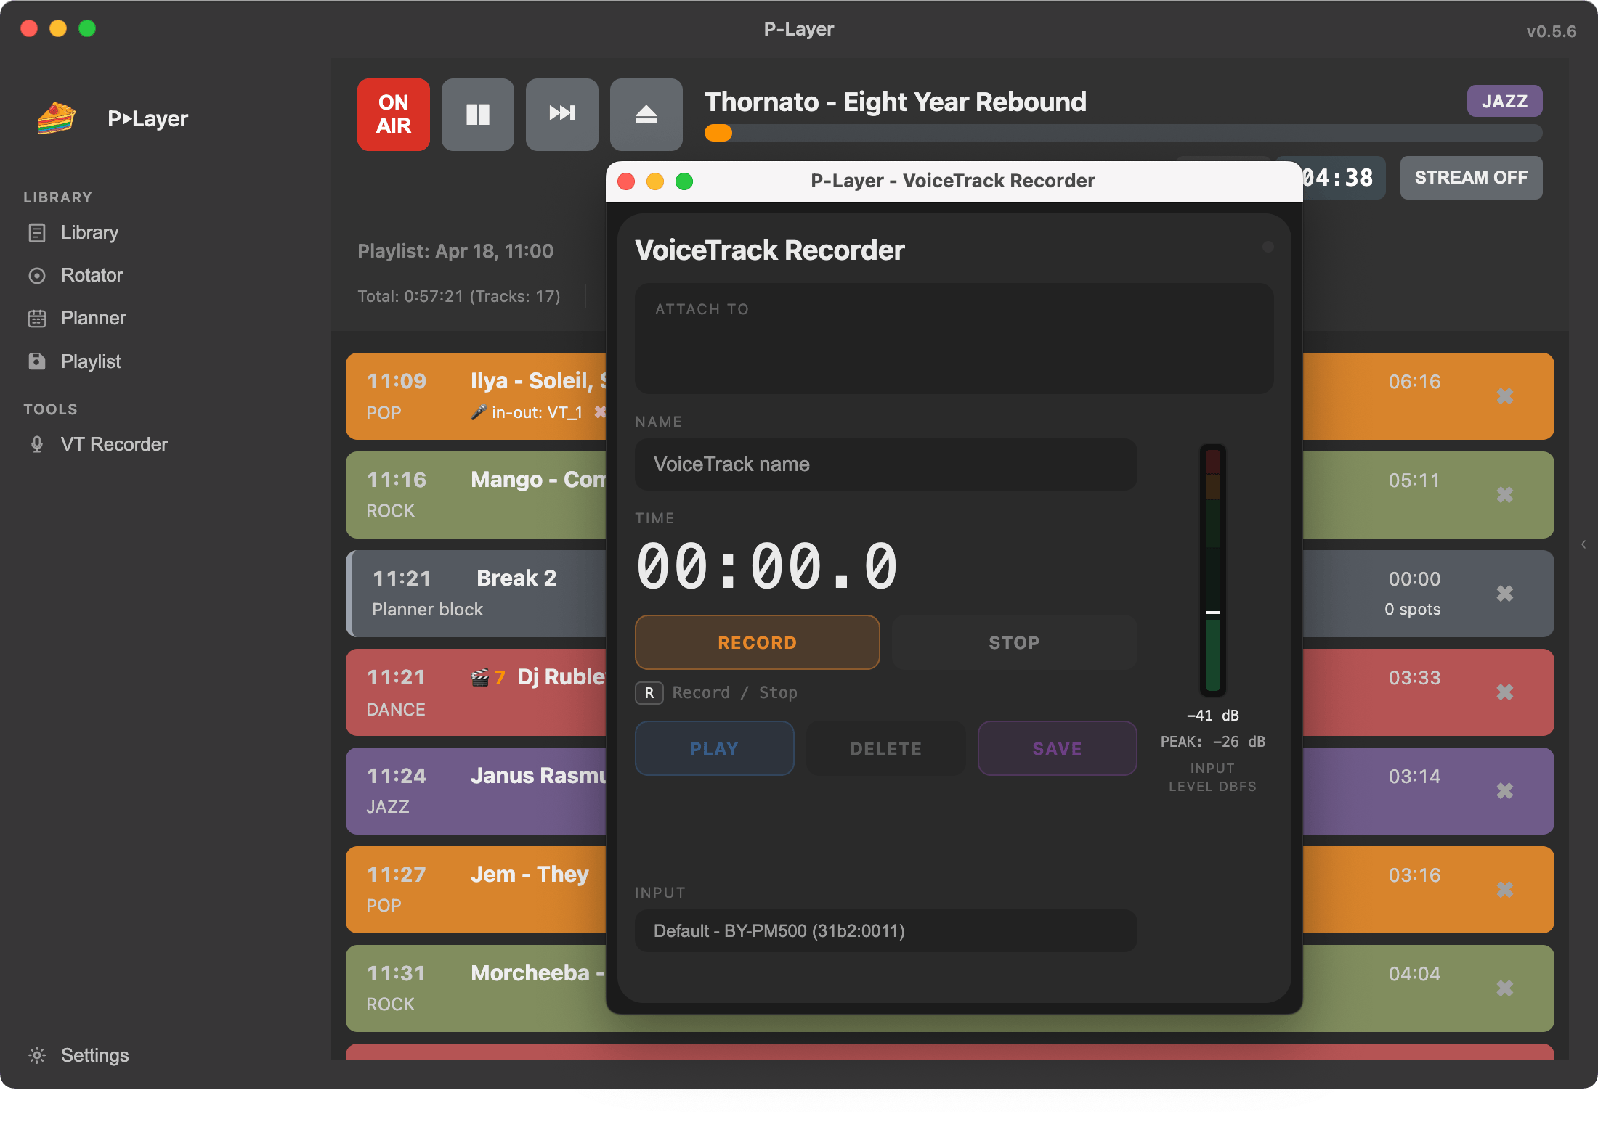Click the 0 spots label on Break 2
Screen dimensions: 1598x1122
coord(1413,610)
